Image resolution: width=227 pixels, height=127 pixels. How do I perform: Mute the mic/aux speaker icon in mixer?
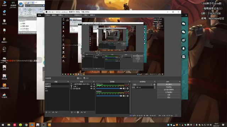coord(124,89)
